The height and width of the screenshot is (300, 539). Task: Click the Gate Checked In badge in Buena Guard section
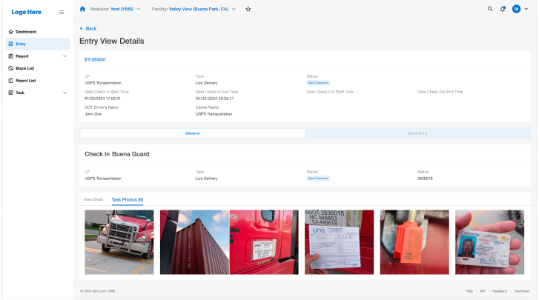point(318,178)
